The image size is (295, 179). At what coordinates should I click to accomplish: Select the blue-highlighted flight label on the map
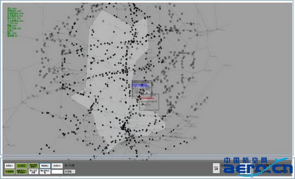[x=141, y=86]
